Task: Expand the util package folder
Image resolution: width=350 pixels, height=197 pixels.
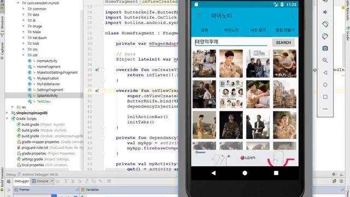Action: [x=24, y=55]
